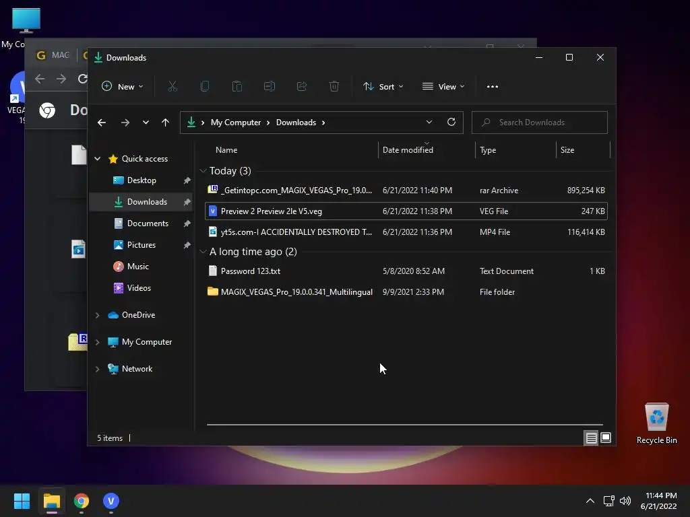Viewport: 690px width, 517px height.
Task: Expand the OneDrive tree node
Action: point(97,315)
